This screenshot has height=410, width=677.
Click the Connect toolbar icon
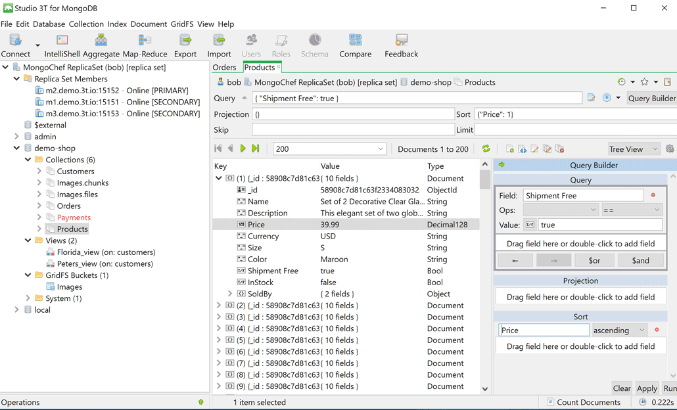click(16, 40)
